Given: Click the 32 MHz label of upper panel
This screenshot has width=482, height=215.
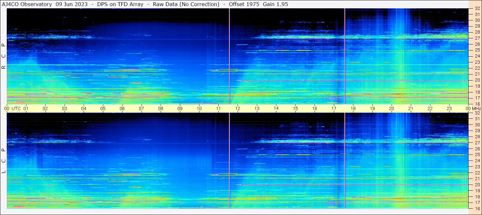Looking at the screenshot, I should (x=477, y=9).
